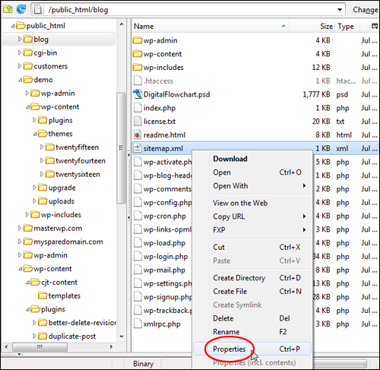Click the DigitalFlowchart.psd file icon
The width and height of the screenshot is (380, 370).
[x=138, y=94]
